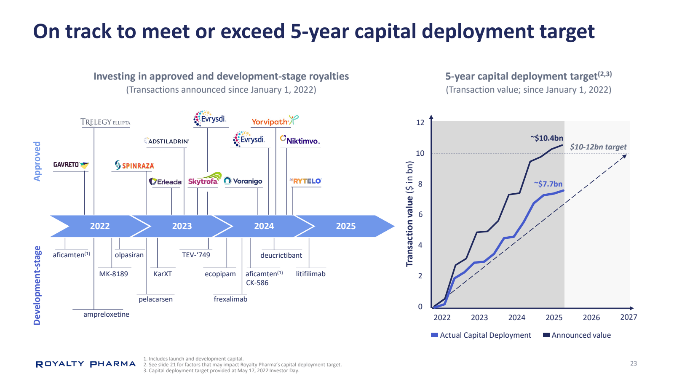Click the topmost Evrysdi logo

(x=210, y=118)
